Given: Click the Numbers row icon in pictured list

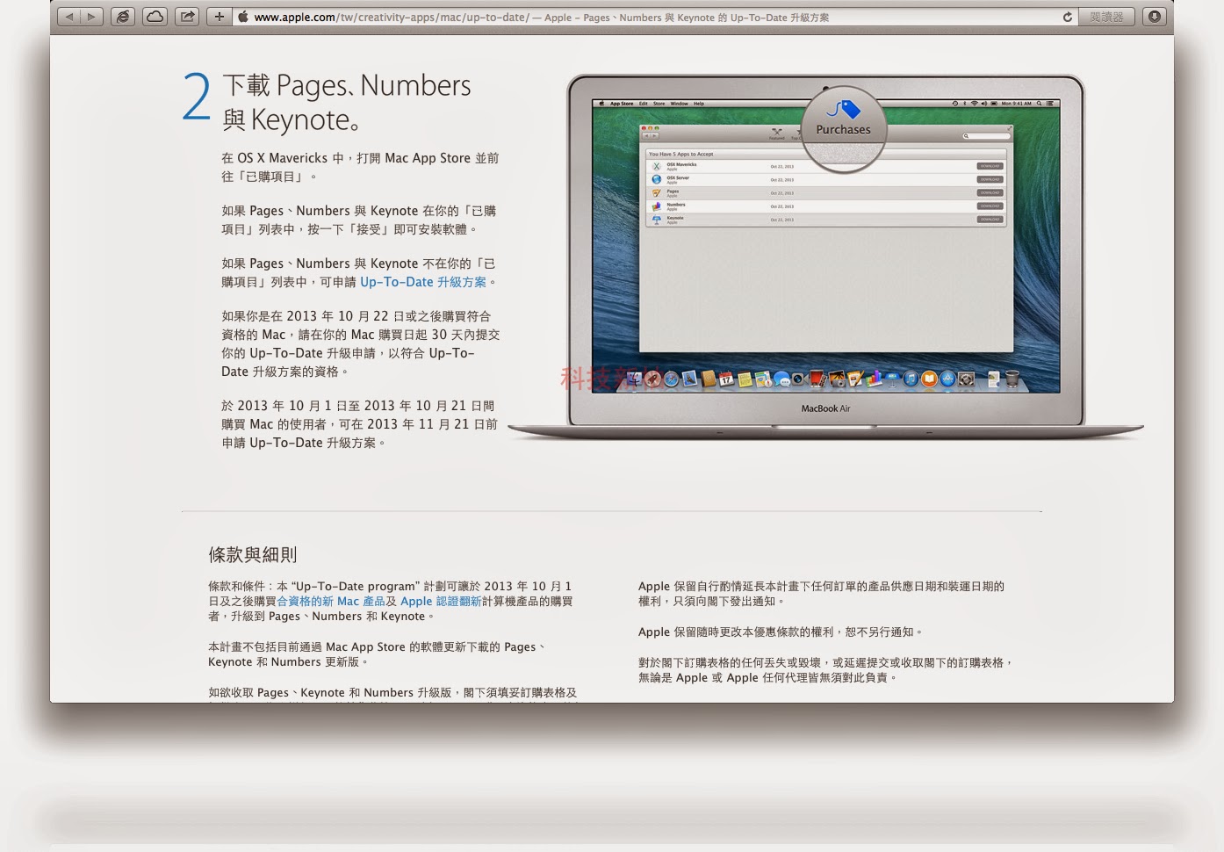Looking at the screenshot, I should [x=656, y=206].
